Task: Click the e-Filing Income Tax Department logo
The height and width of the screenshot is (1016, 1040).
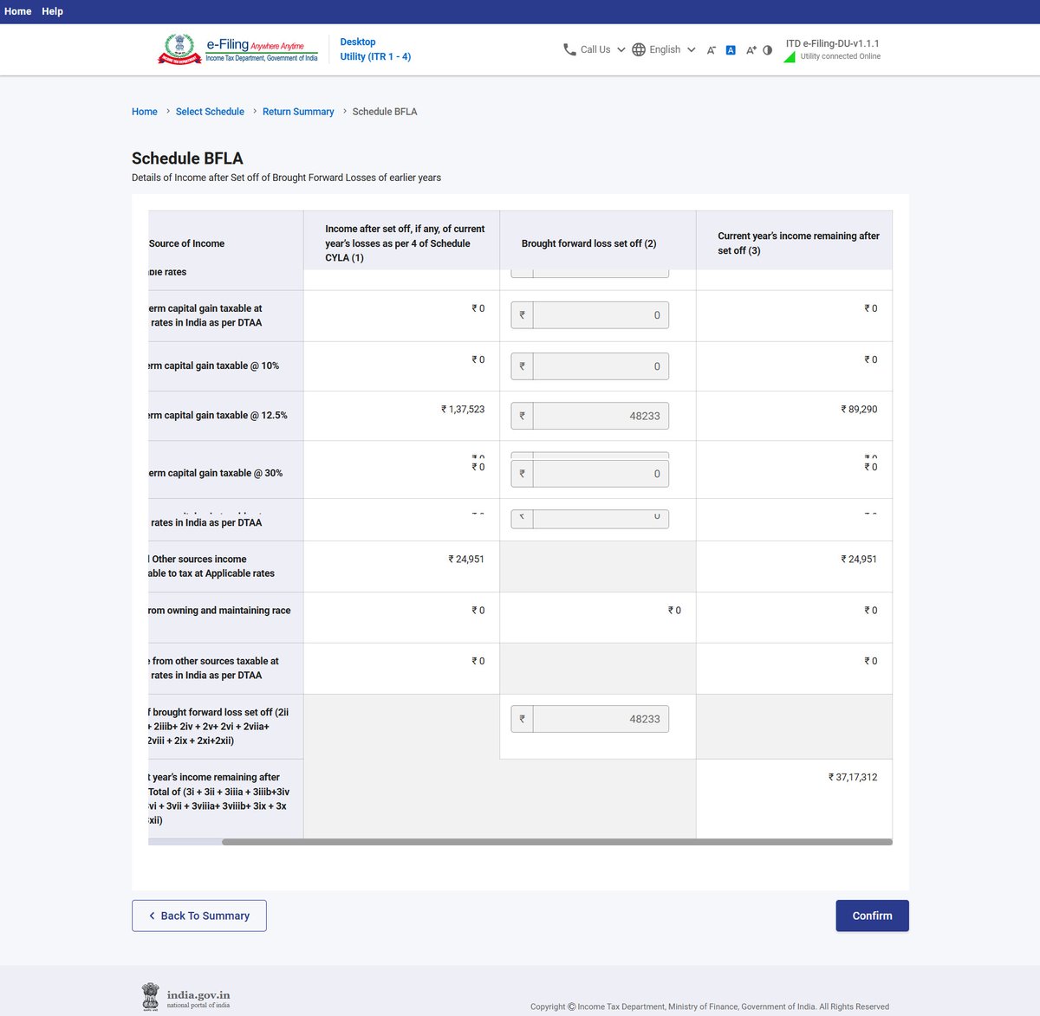Action: [x=237, y=49]
